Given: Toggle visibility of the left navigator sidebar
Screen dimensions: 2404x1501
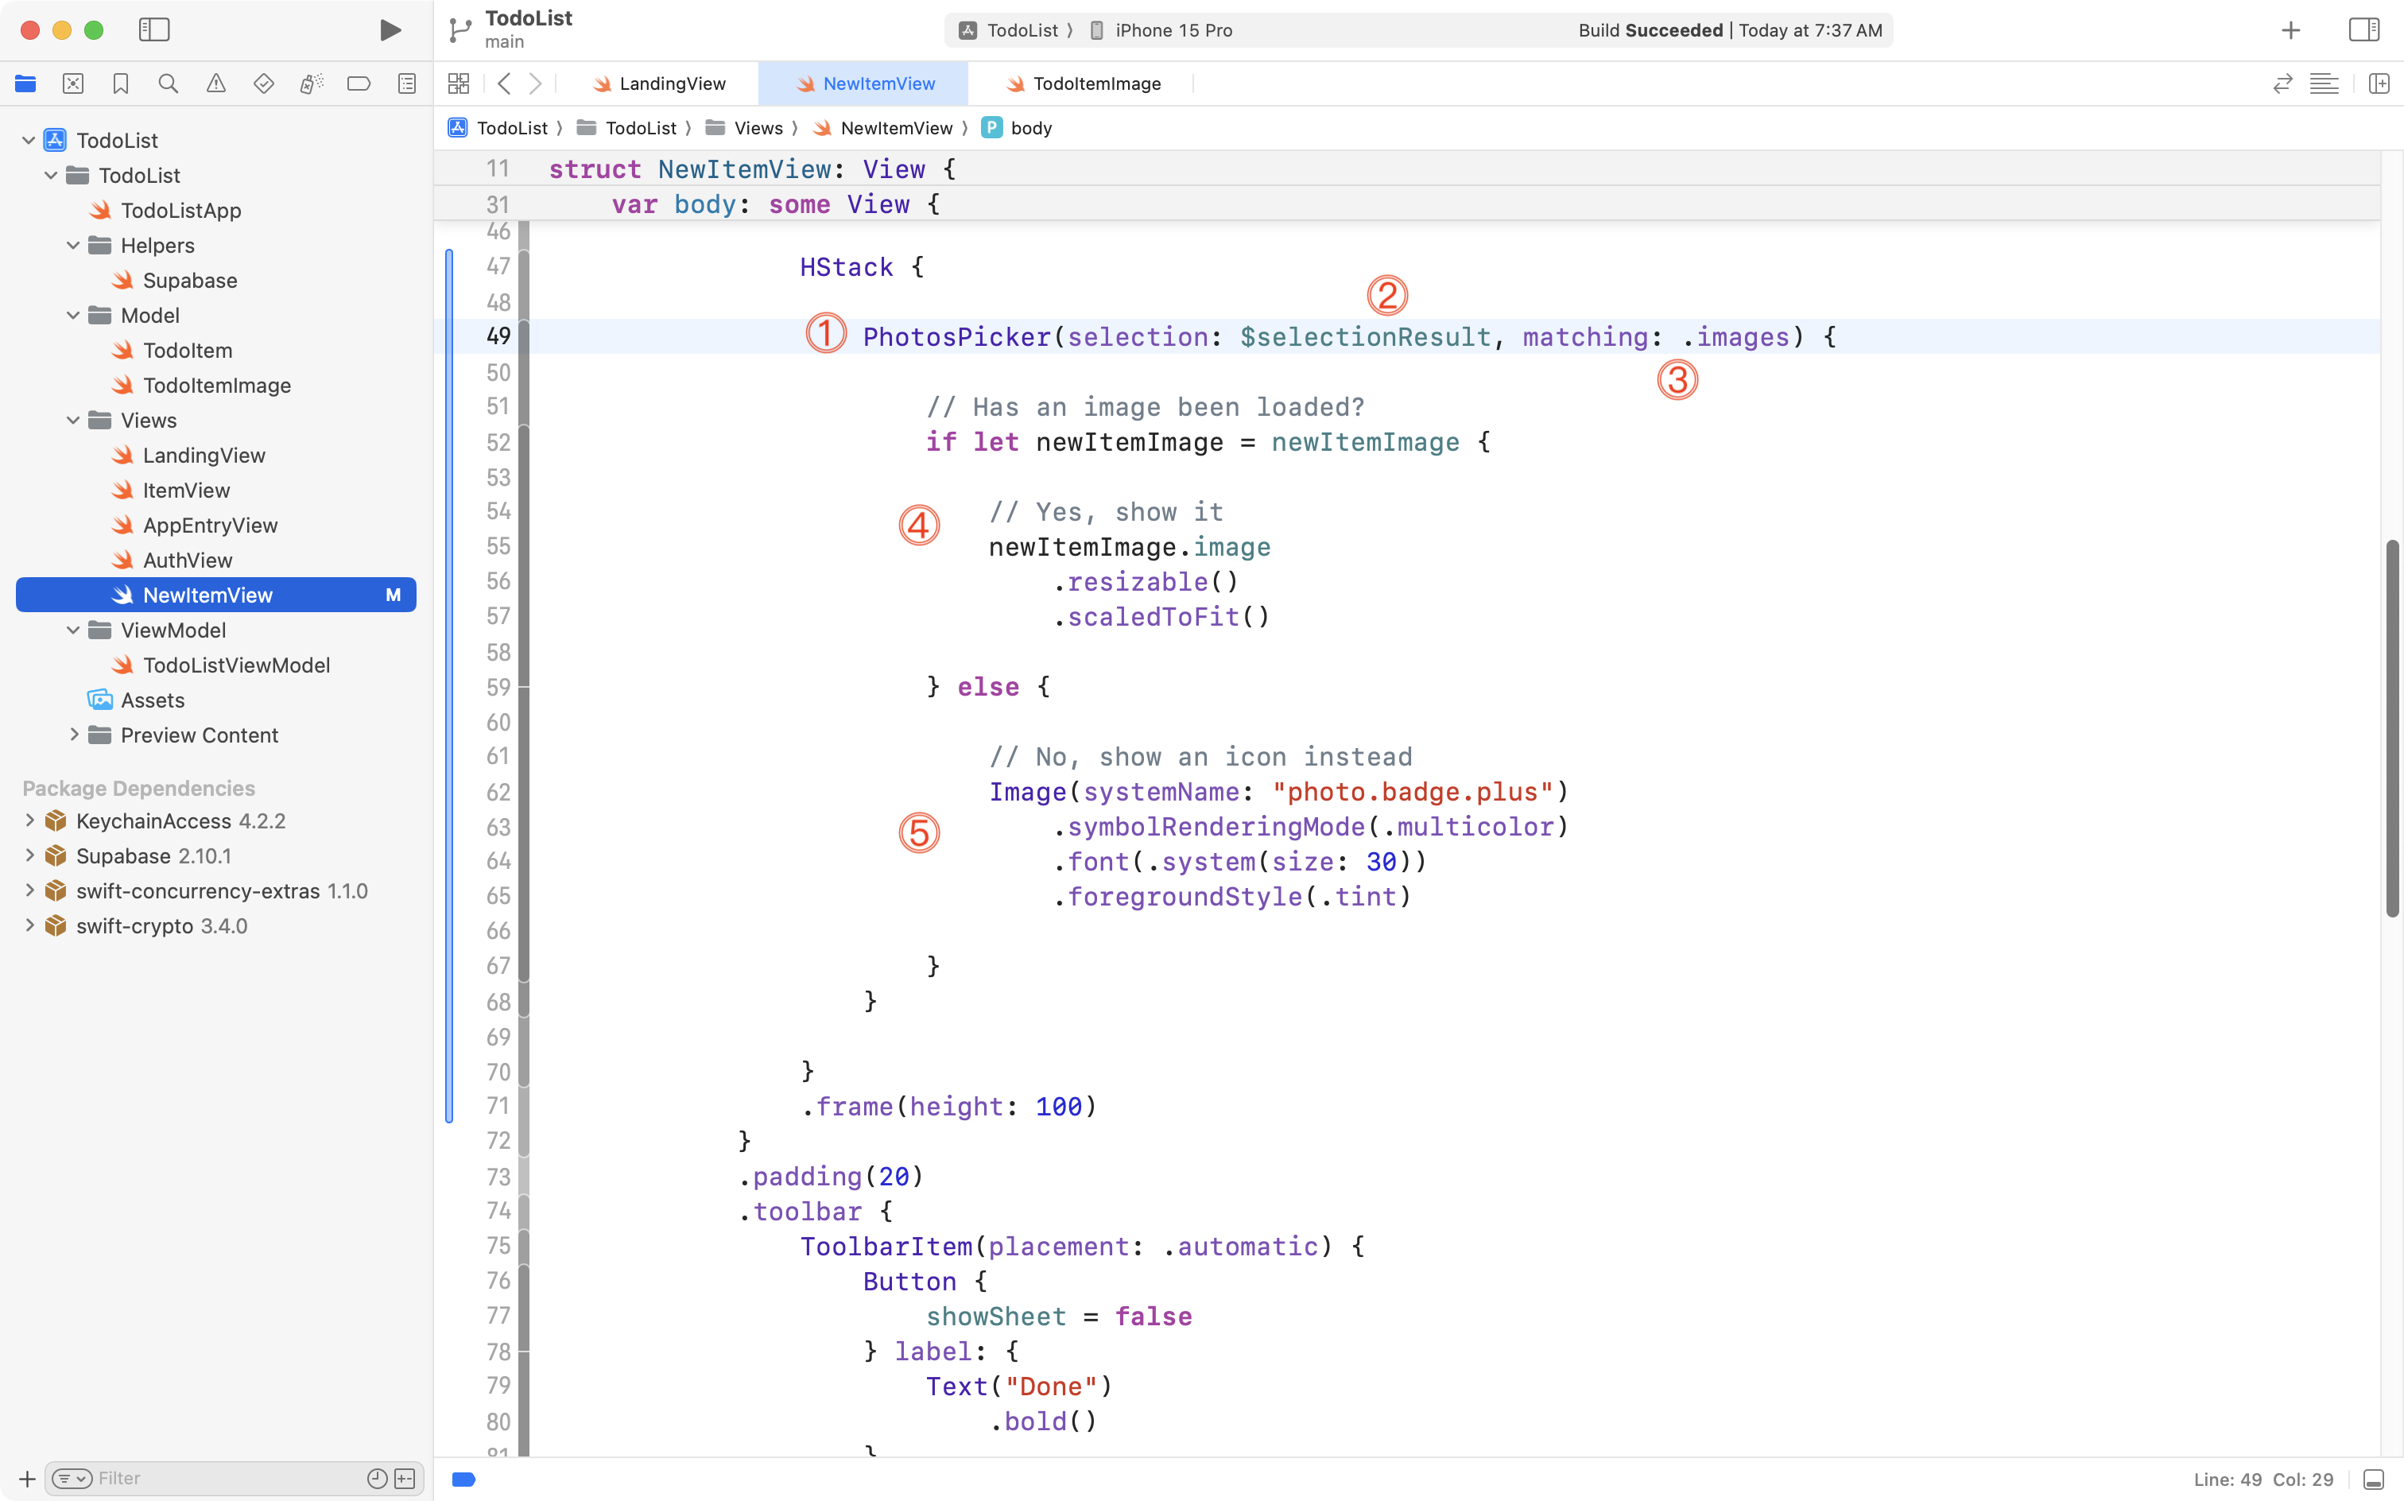Looking at the screenshot, I should (x=155, y=29).
